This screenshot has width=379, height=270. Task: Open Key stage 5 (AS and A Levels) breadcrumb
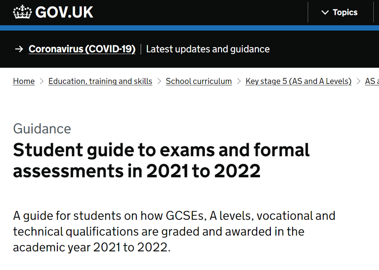(x=298, y=81)
